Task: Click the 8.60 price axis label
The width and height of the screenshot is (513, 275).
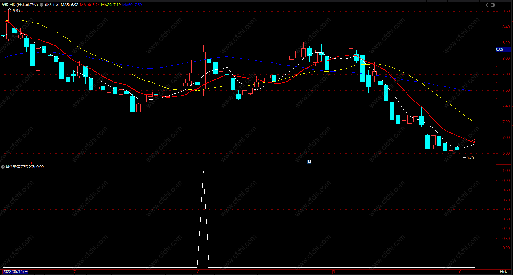Action: [506, 11]
